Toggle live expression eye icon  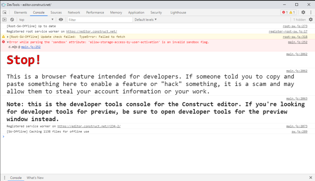tap(61, 19)
